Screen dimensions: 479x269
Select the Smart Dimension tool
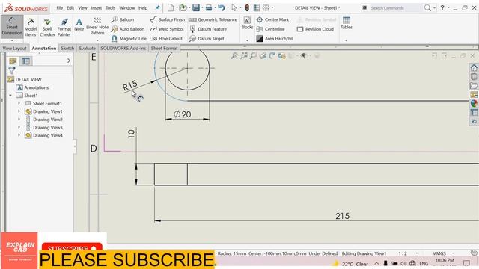[x=12, y=25]
